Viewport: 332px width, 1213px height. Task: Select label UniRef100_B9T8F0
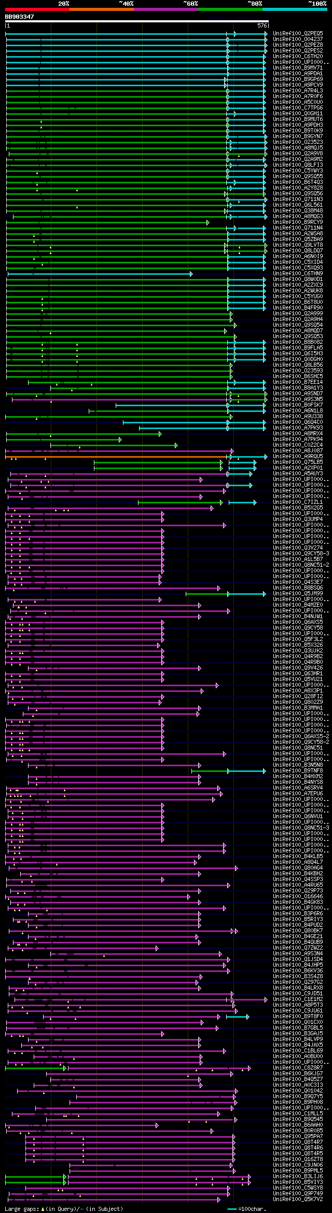(x=298, y=1016)
